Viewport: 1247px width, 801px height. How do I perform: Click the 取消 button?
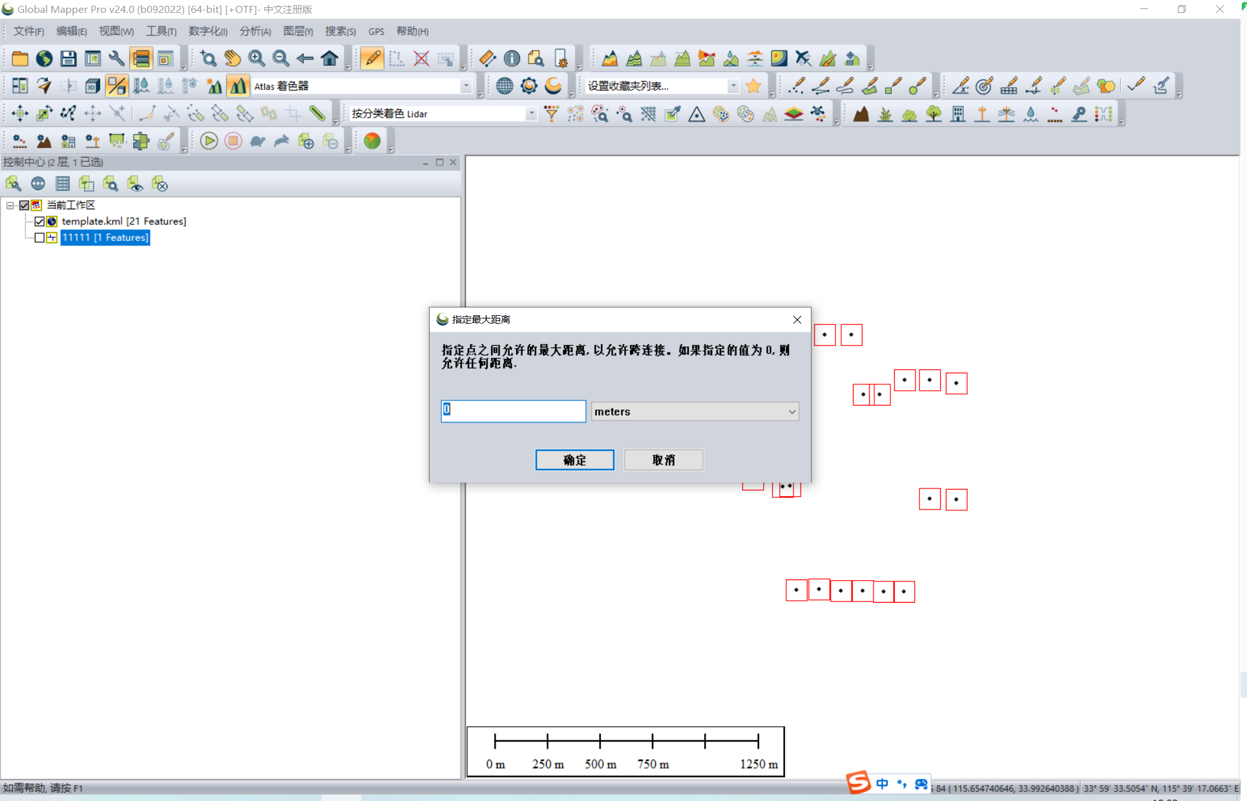click(x=664, y=460)
